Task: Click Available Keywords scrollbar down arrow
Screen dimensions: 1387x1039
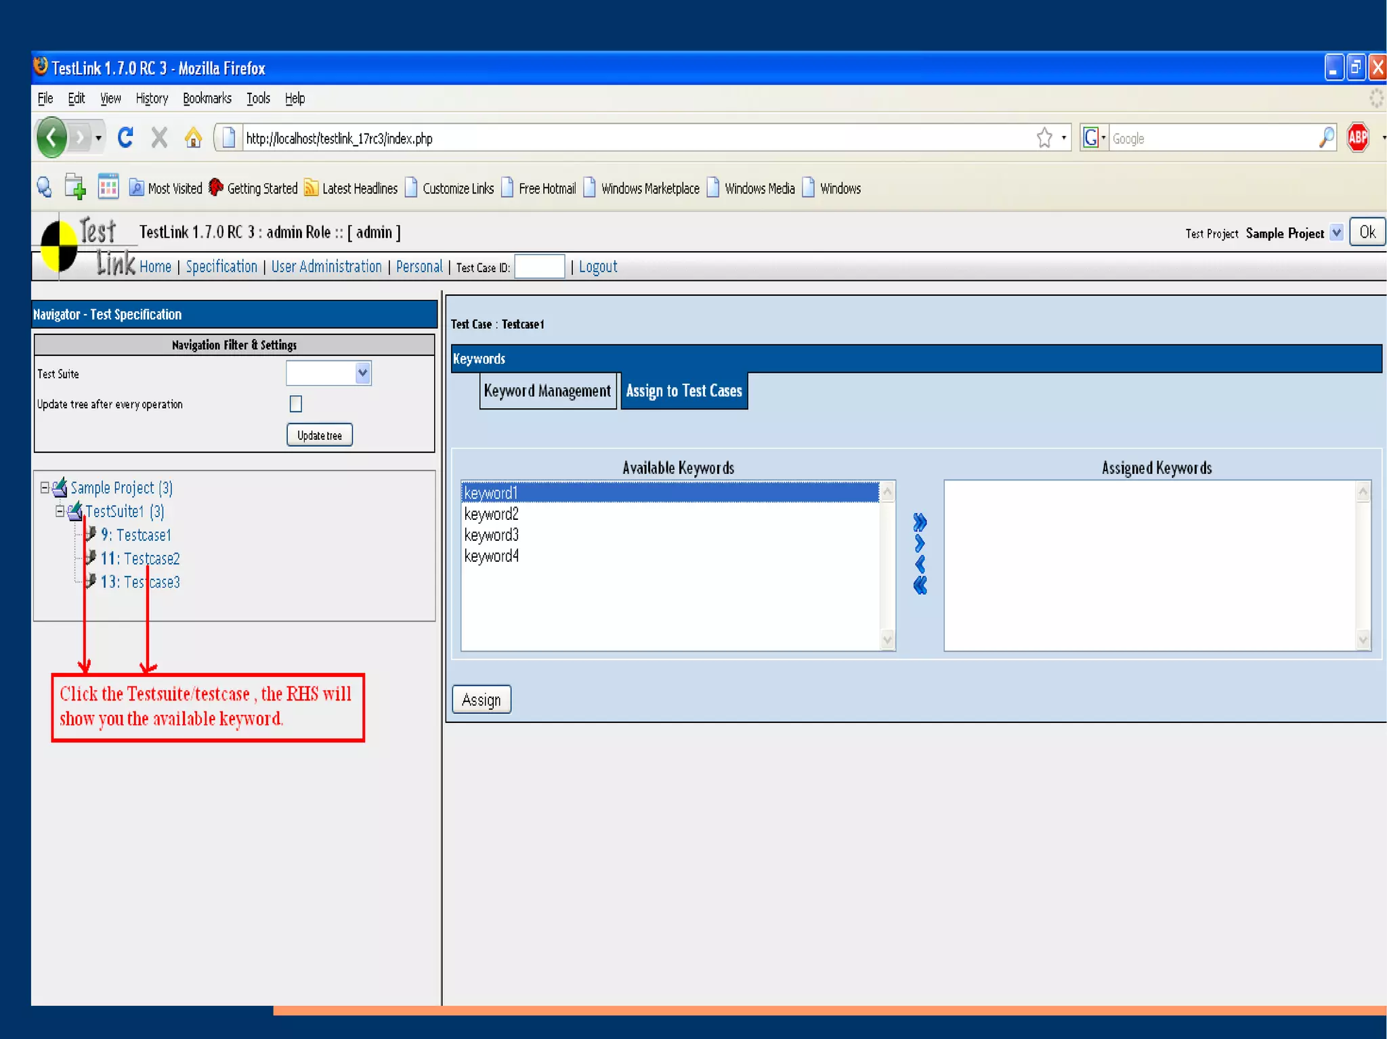Action: 887,640
